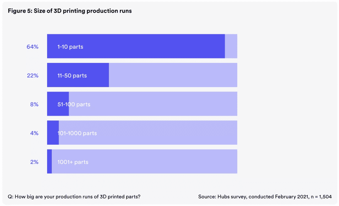Click the 11-50 parts bar label

coord(72,75)
